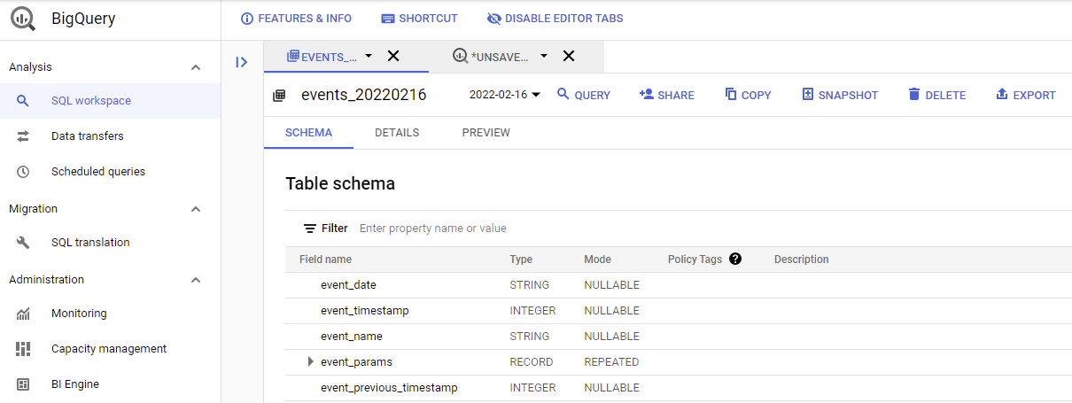The image size is (1072, 403).
Task: Click the Share button
Action: [666, 95]
